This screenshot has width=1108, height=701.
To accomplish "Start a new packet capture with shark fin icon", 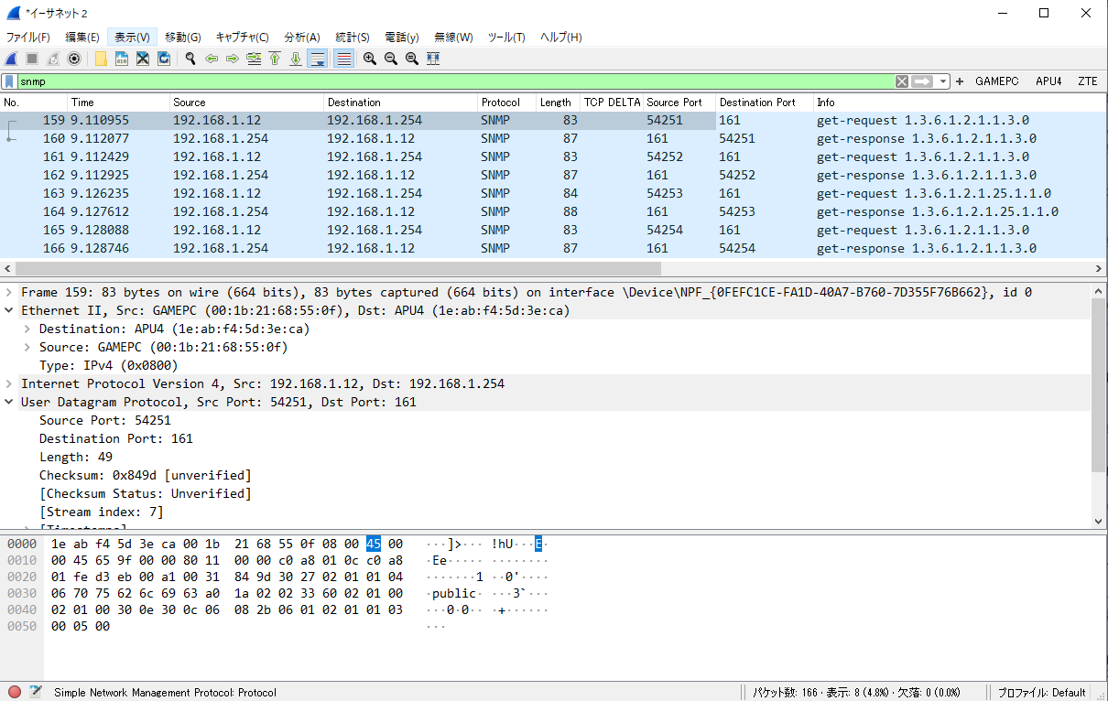I will tap(11, 59).
